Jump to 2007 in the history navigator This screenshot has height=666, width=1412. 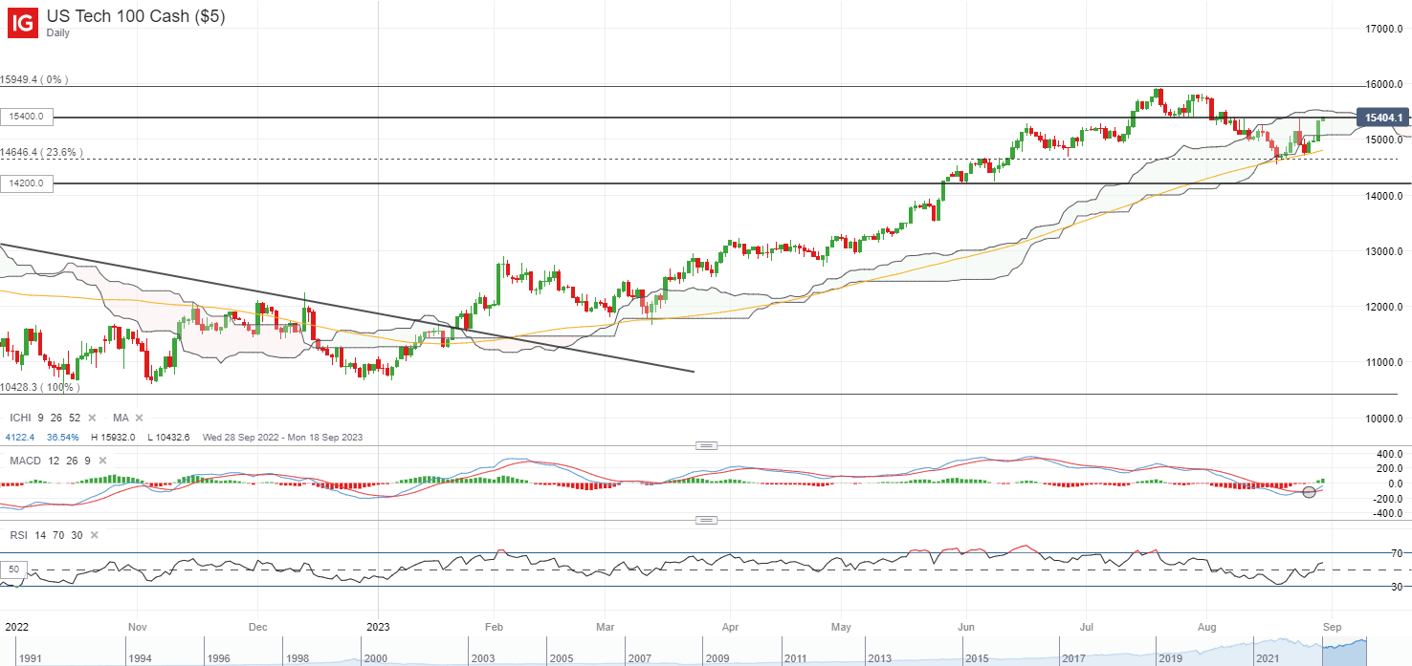[x=642, y=658]
